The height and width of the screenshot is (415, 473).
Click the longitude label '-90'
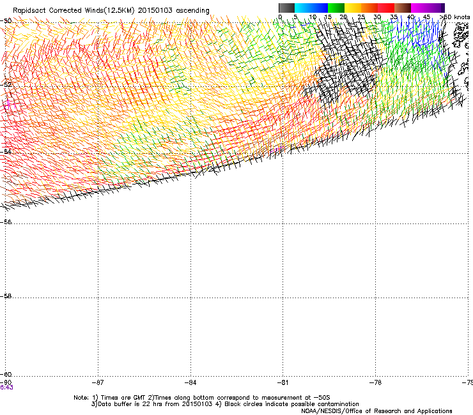click(x=6, y=382)
